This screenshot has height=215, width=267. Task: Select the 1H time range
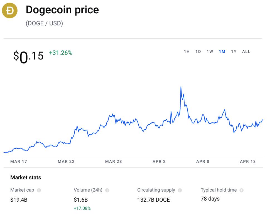point(187,51)
